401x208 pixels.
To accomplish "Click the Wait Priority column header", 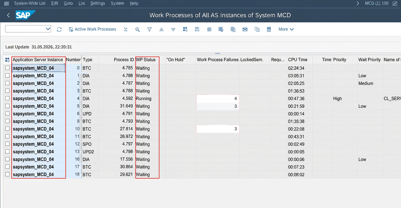I will tap(370, 60).
